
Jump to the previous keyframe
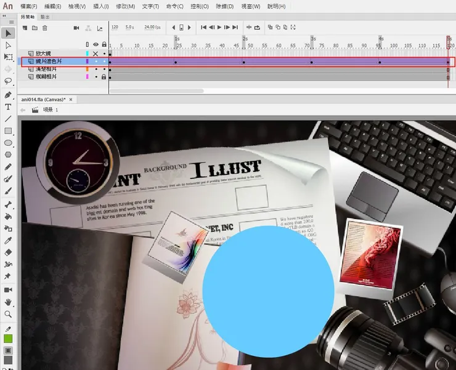[174, 28]
